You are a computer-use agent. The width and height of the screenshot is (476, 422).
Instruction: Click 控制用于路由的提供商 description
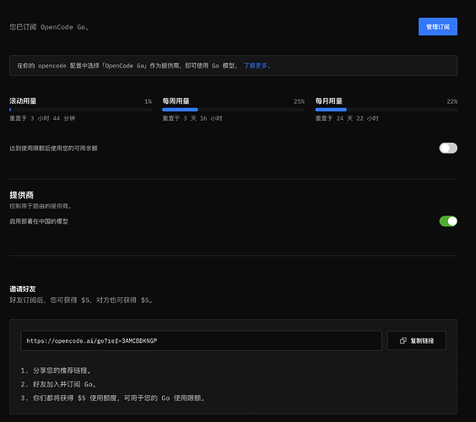(x=41, y=206)
